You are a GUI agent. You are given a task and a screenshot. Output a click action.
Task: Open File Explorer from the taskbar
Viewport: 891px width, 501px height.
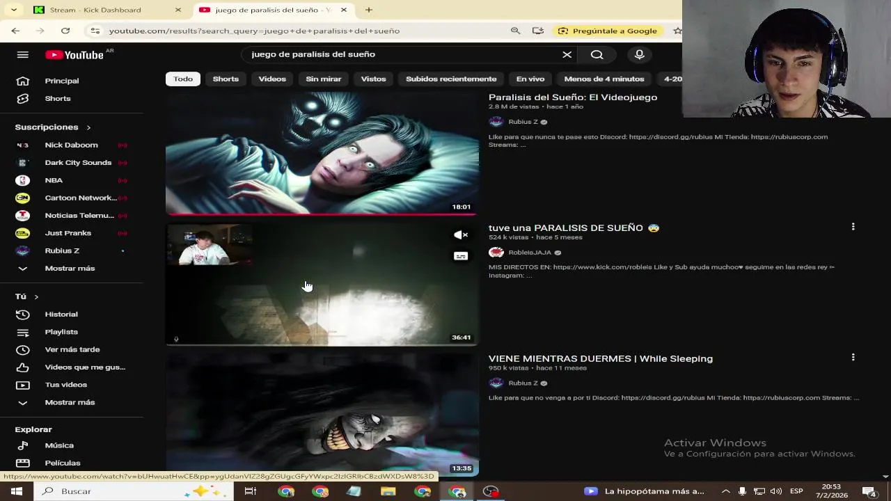coord(388,491)
